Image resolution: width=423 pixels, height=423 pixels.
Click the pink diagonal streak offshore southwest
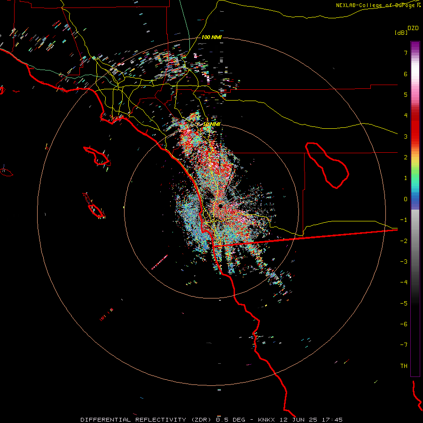(159, 262)
